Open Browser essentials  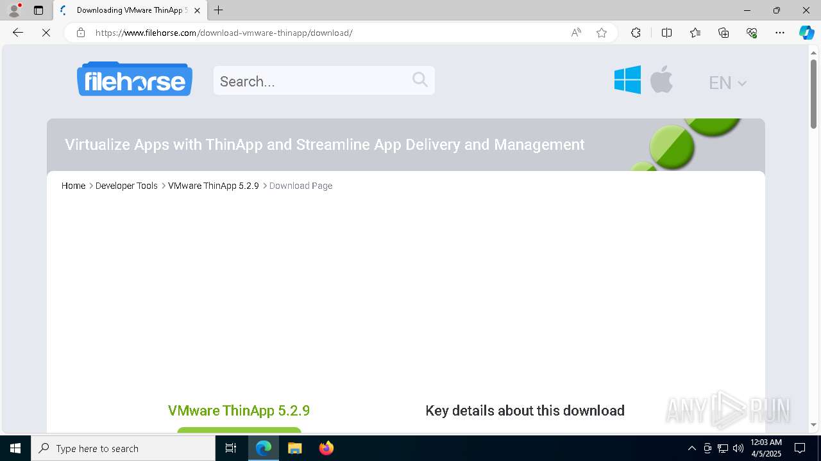click(x=752, y=33)
